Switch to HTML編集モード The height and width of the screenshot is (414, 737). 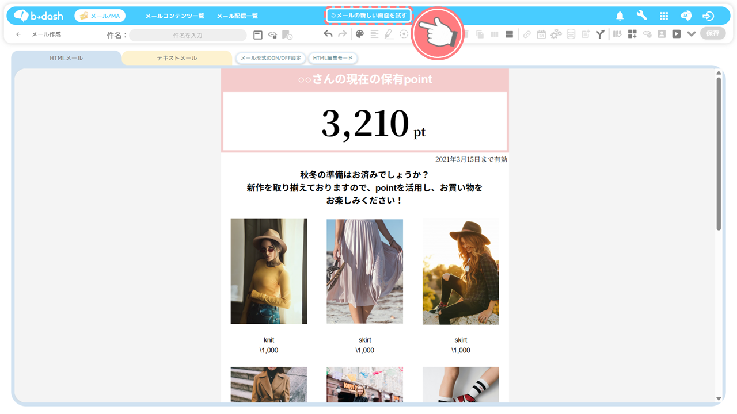333,58
